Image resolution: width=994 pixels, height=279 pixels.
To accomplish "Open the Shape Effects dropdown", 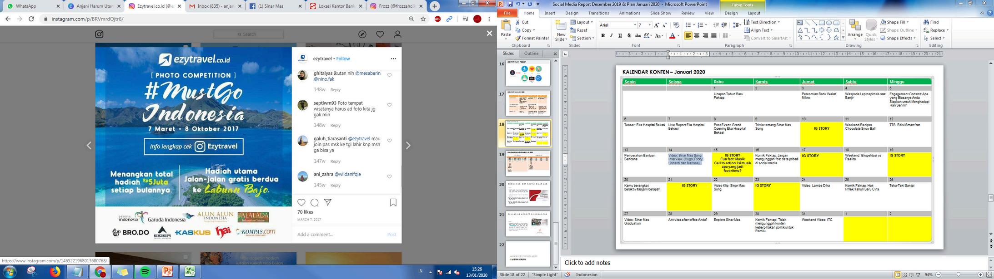I will tap(898, 38).
